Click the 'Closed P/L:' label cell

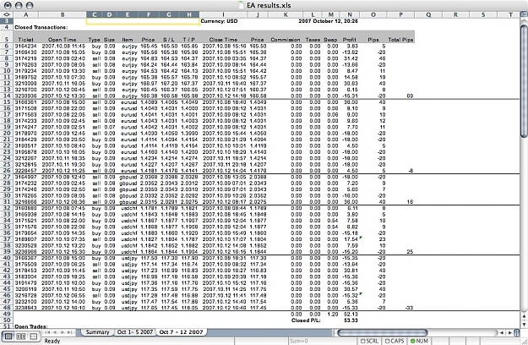pyautogui.click(x=306, y=320)
